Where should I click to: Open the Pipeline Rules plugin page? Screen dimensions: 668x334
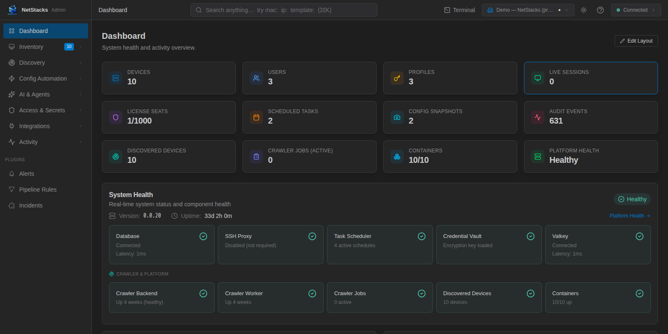pos(46,190)
